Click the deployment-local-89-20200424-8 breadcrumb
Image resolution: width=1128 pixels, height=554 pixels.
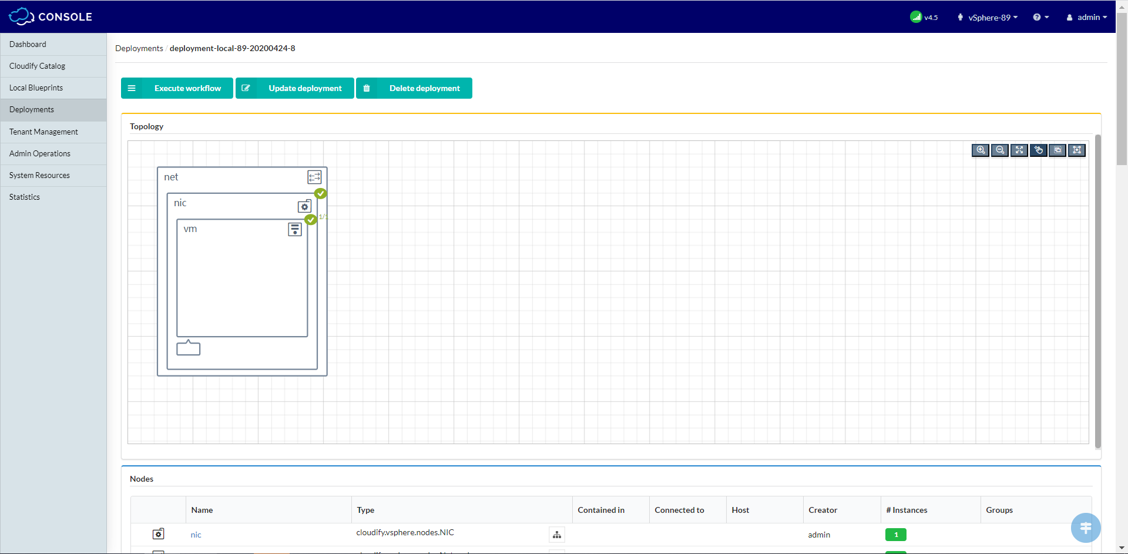233,48
